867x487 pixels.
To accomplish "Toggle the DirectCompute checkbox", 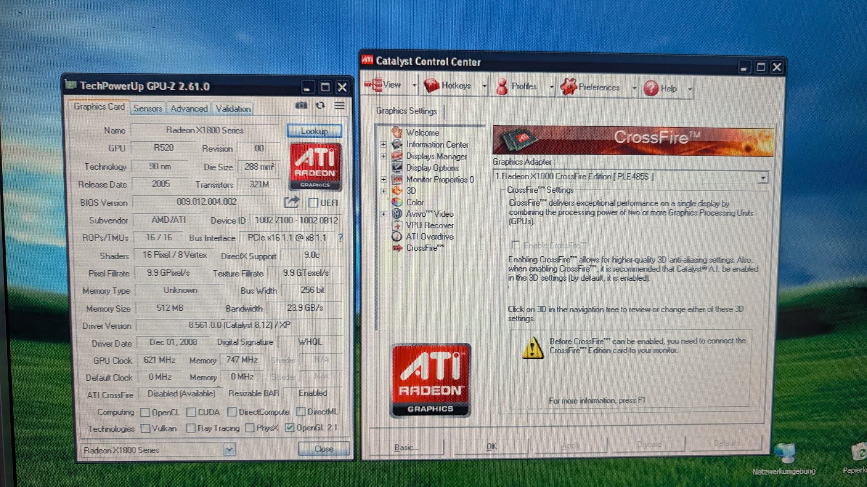I will (232, 412).
